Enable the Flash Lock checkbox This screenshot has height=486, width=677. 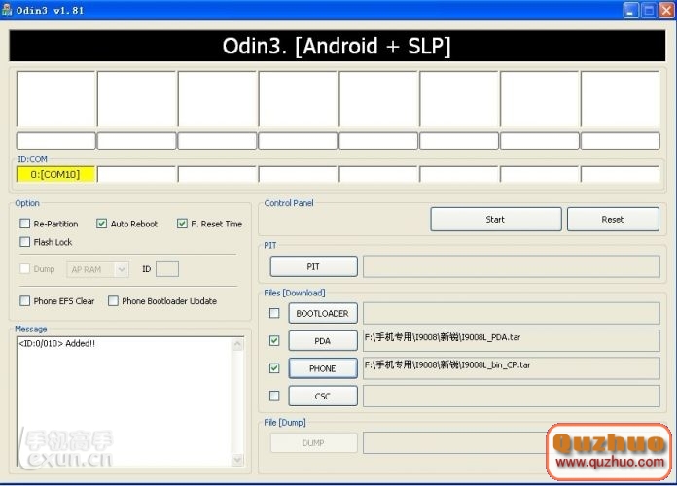click(x=24, y=242)
